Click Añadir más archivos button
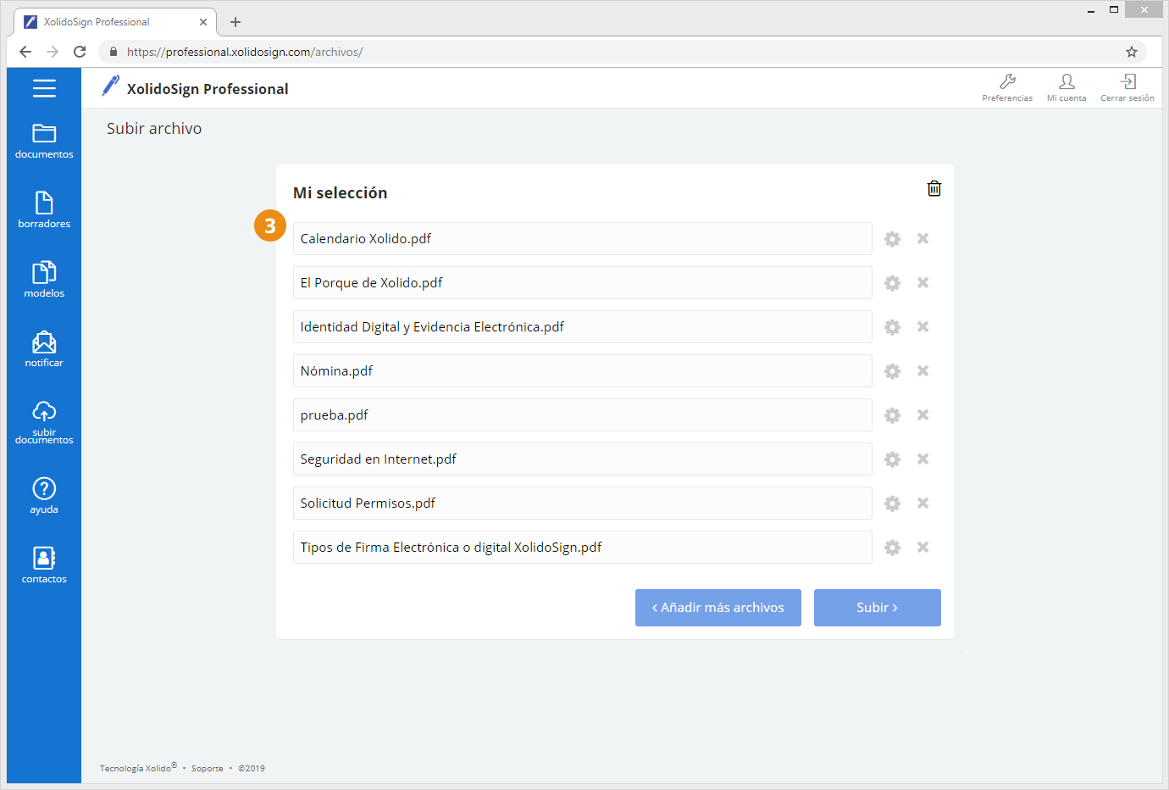This screenshot has width=1169, height=790. coord(718,608)
